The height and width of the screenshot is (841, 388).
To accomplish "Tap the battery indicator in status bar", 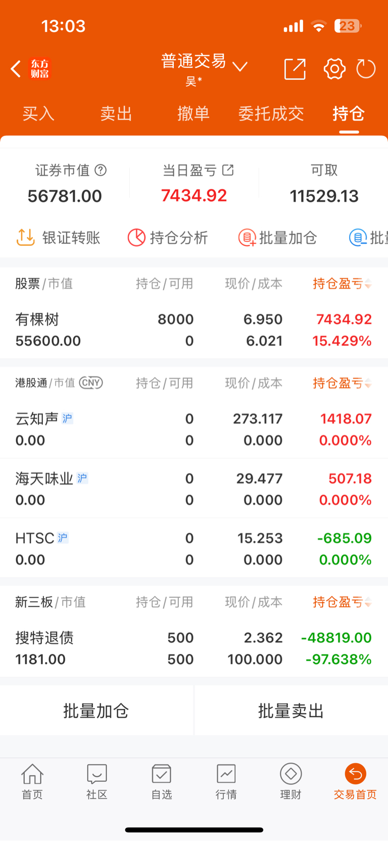I will (348, 26).
